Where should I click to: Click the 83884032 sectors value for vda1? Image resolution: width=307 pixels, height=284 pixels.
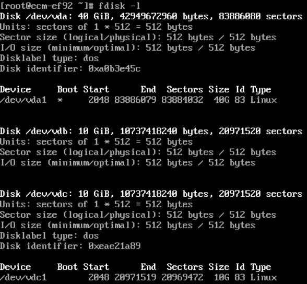(x=182, y=100)
